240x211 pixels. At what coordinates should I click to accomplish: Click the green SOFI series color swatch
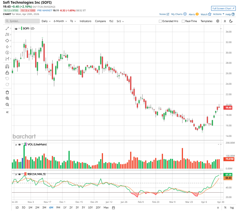point(21,29)
